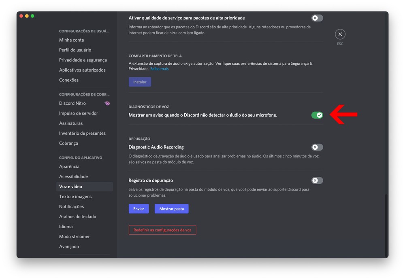
Task: Open Minha conta settings
Action: [x=72, y=40]
